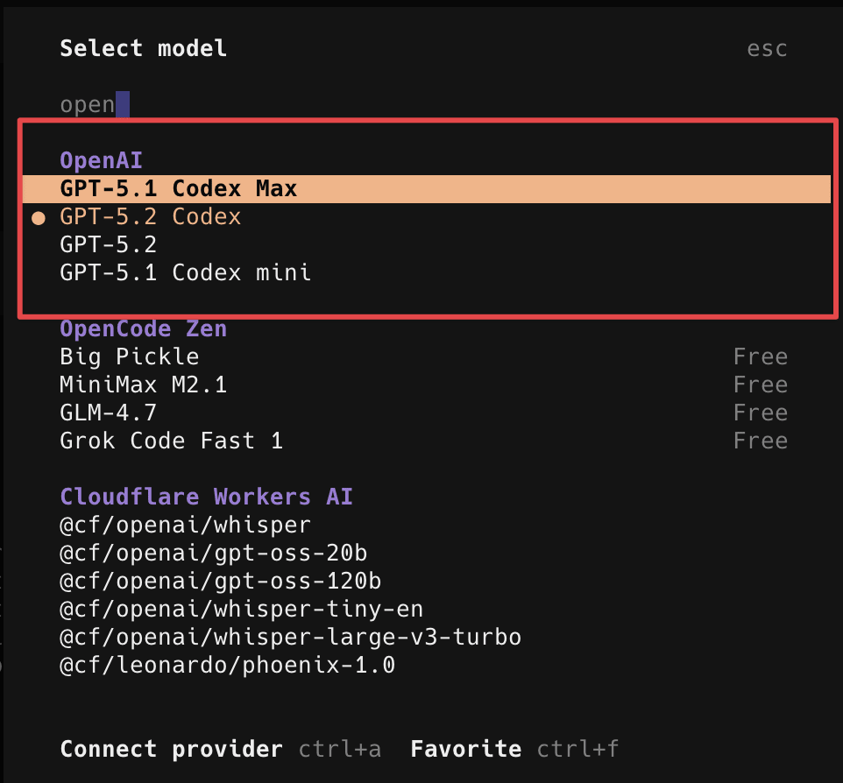Select @cf/openai/gpt-oss-120b
This screenshot has height=783, width=843.
220,581
